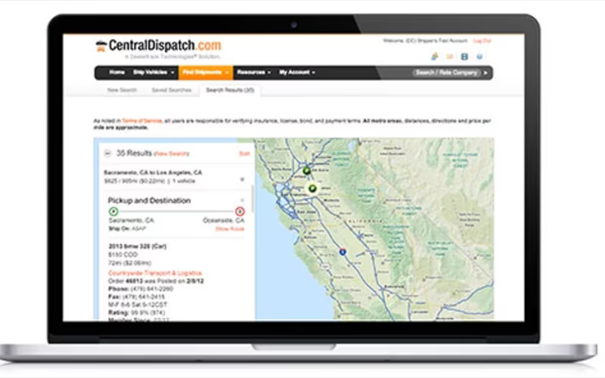Go to the Home menu item
Screen dimensions: 605x378
(x=116, y=73)
